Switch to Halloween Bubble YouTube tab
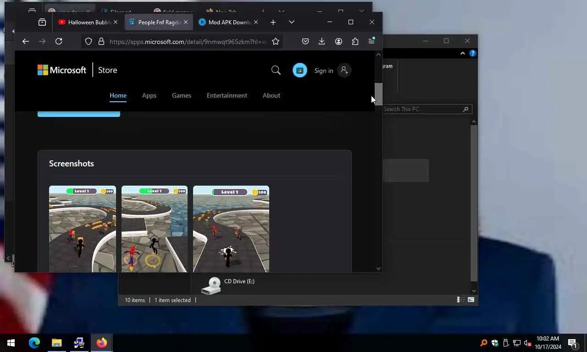 pyautogui.click(x=87, y=22)
